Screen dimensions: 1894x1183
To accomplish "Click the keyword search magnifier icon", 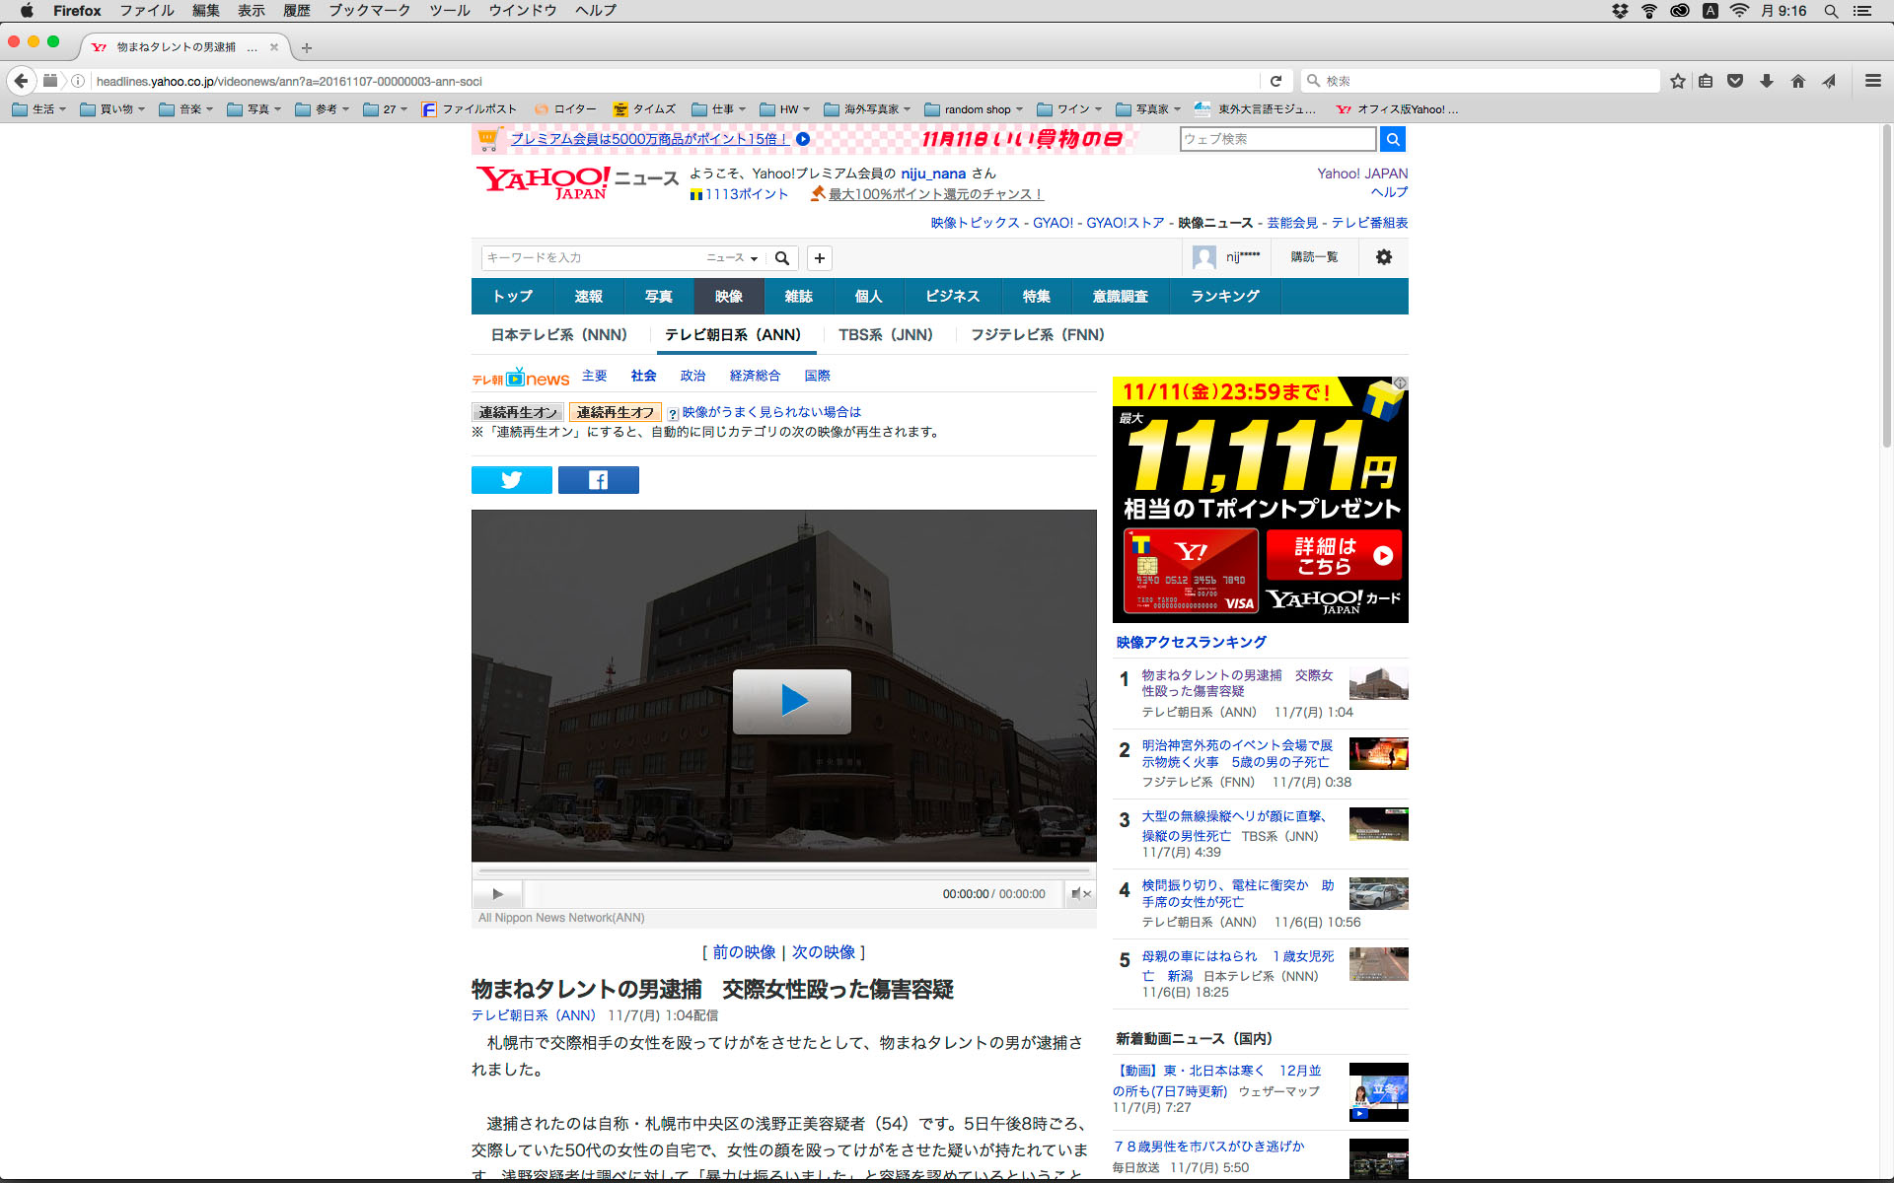I will pos(782,258).
